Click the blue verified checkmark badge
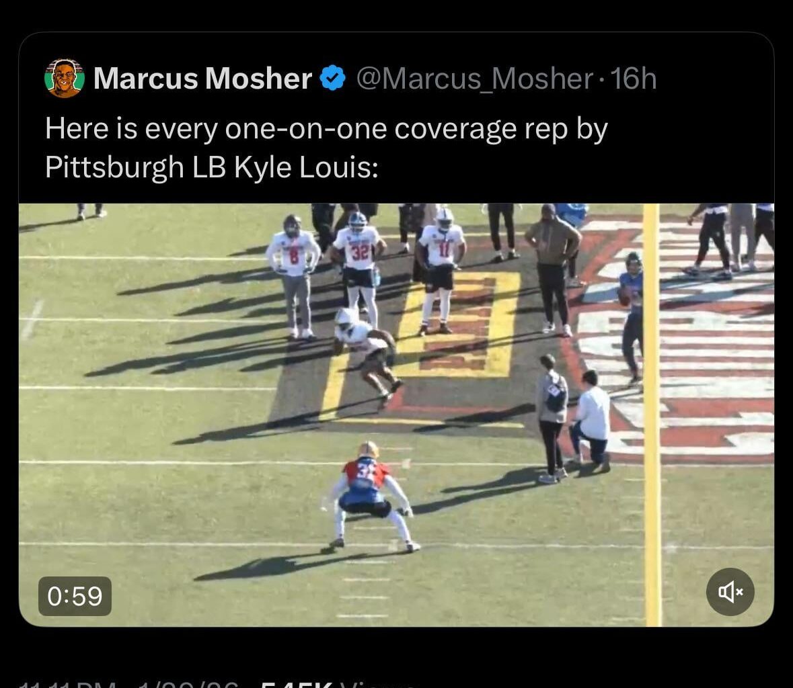 tap(332, 79)
